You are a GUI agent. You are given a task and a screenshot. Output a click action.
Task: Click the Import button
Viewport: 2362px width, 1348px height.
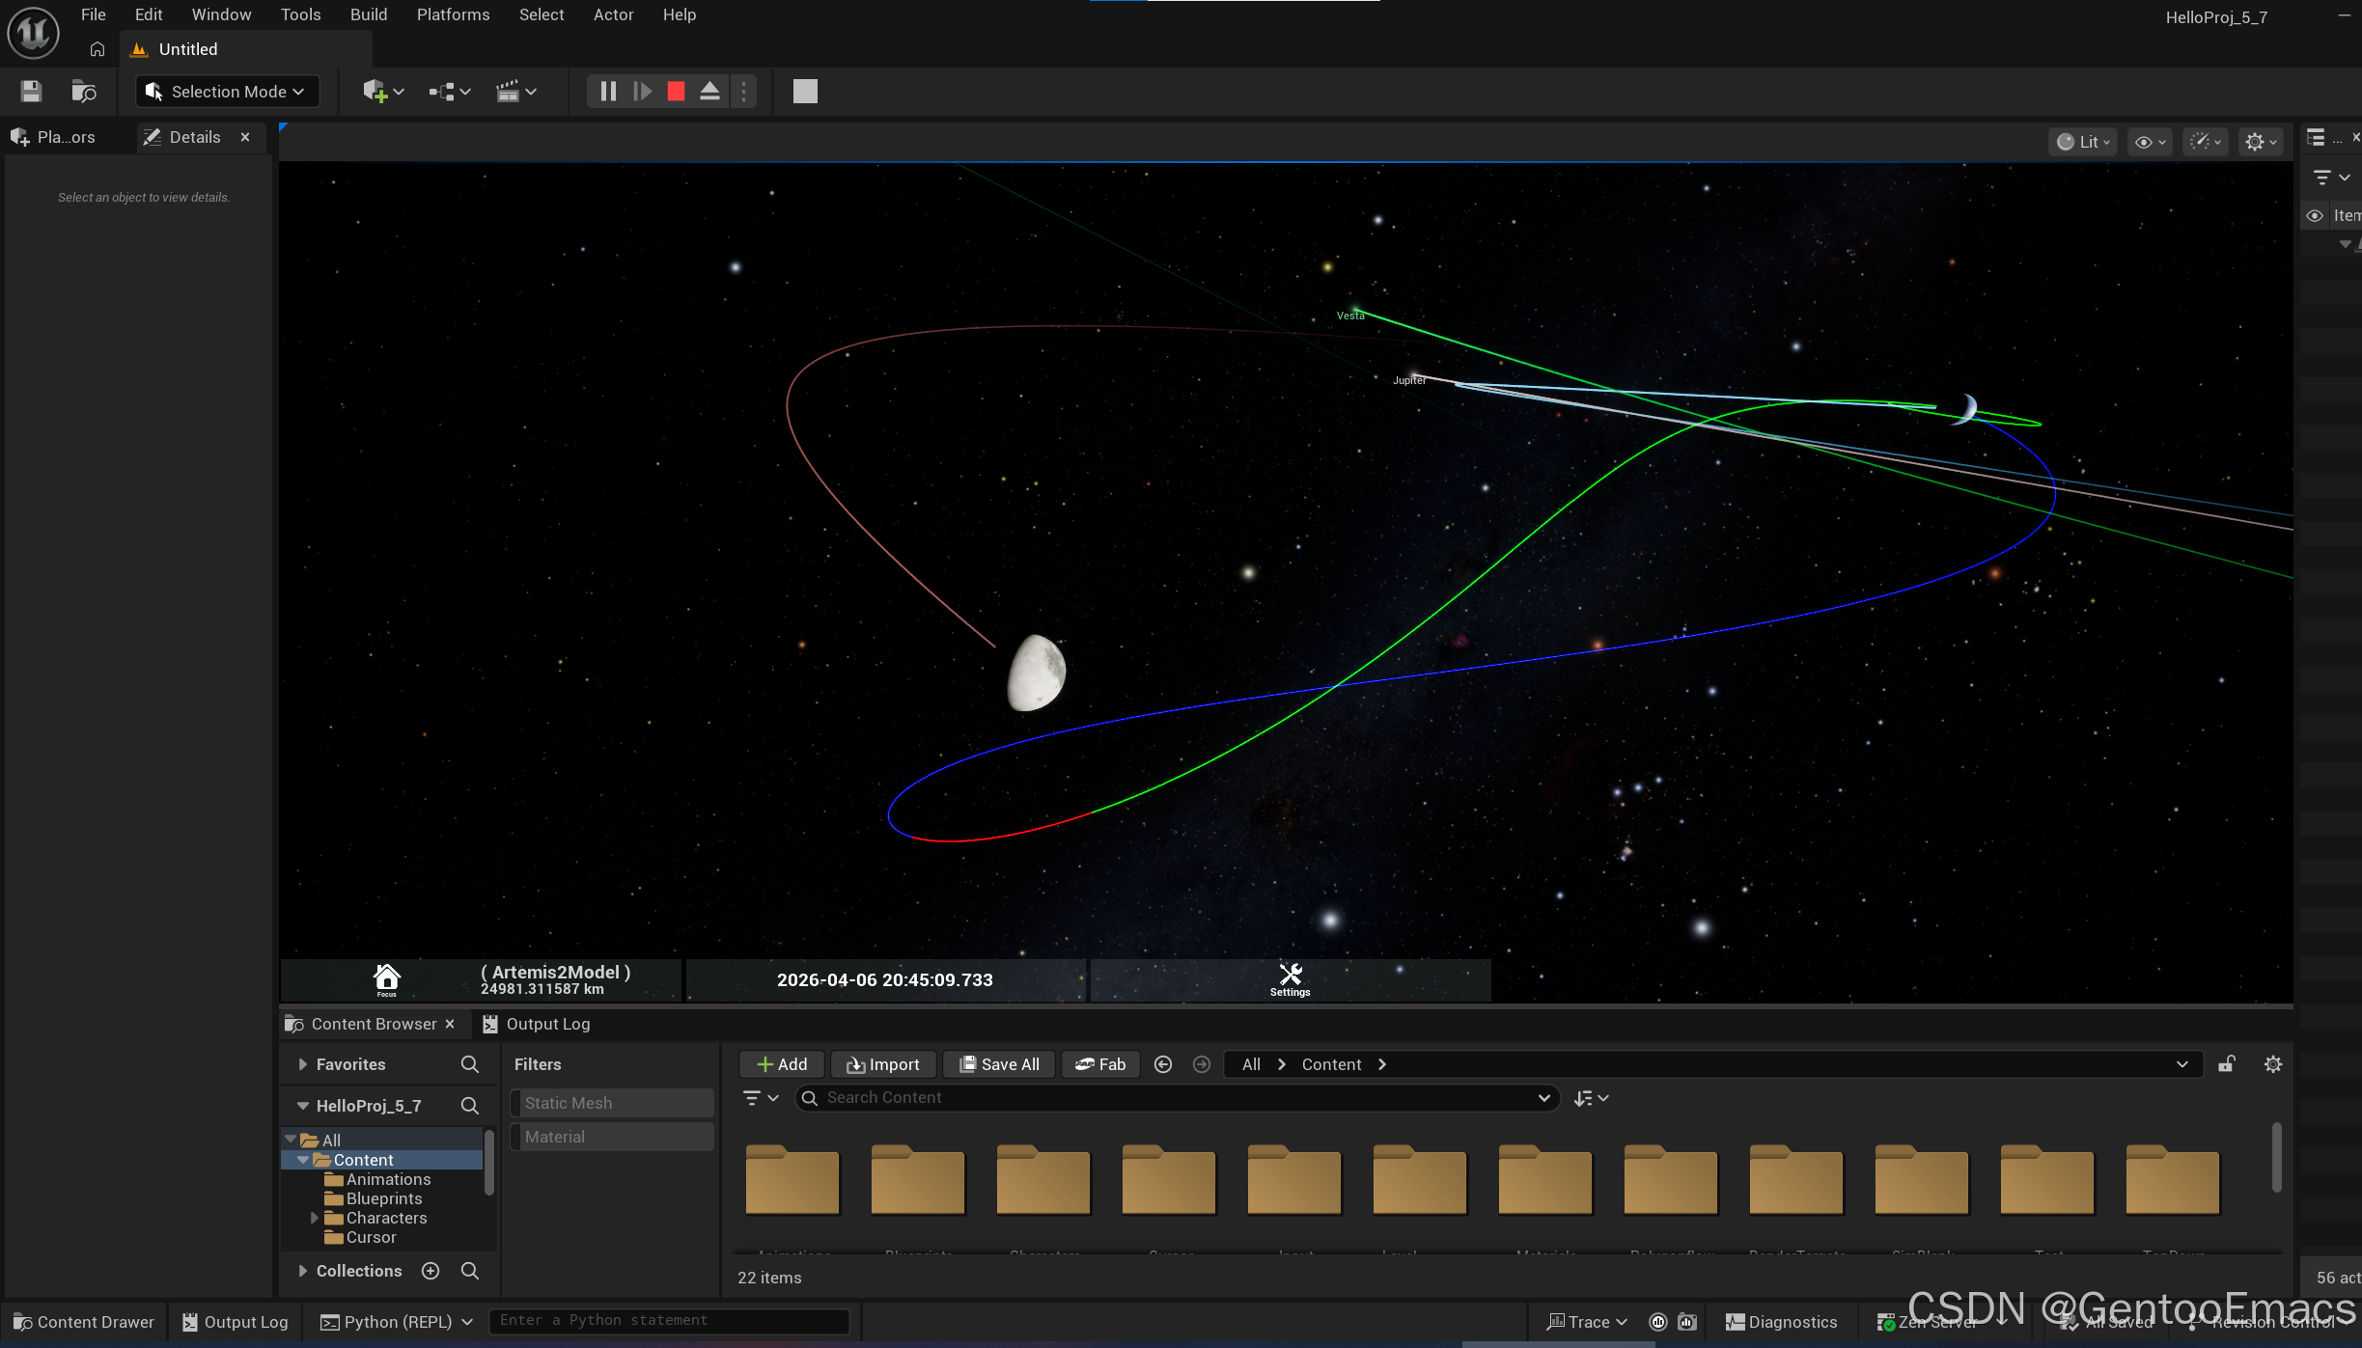pos(883,1064)
